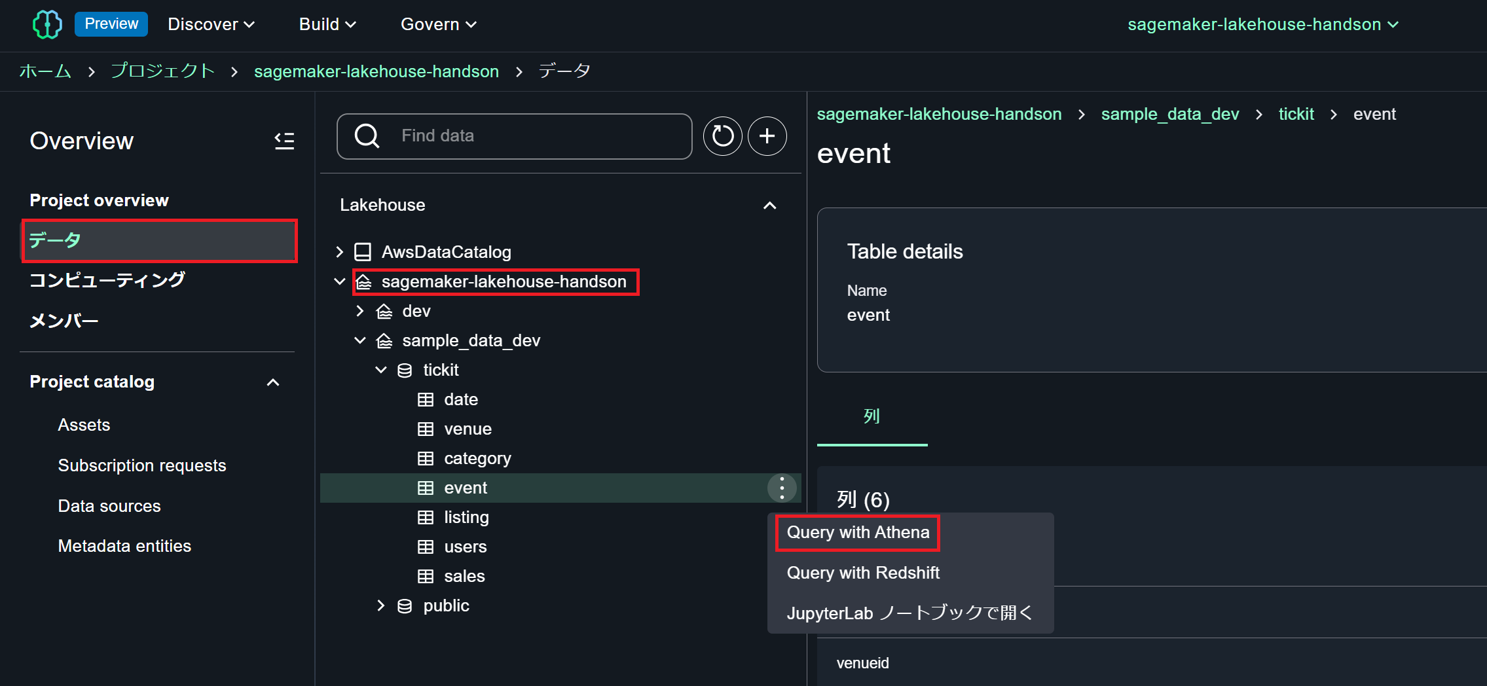The image size is (1487, 686).
Task: Collapse the Overview sidebar with the menu icon
Action: click(x=284, y=141)
